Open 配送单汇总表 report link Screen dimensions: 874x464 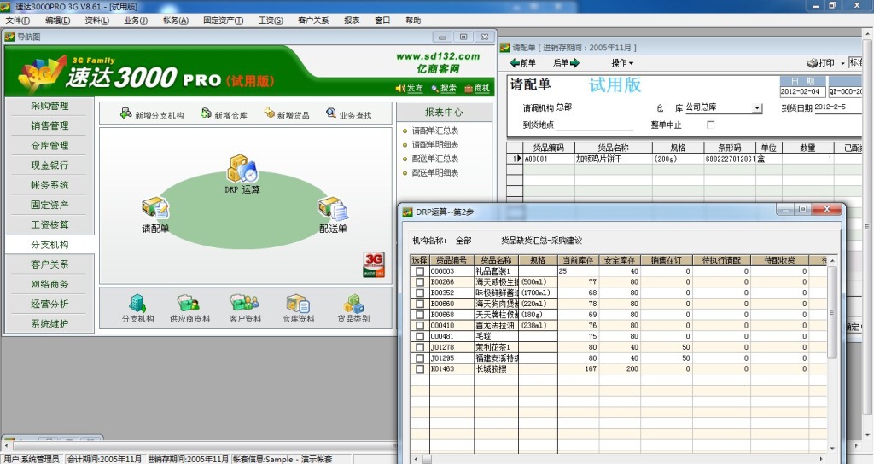coord(434,159)
